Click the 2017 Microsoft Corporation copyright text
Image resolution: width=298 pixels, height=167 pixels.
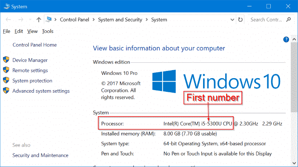(120, 91)
